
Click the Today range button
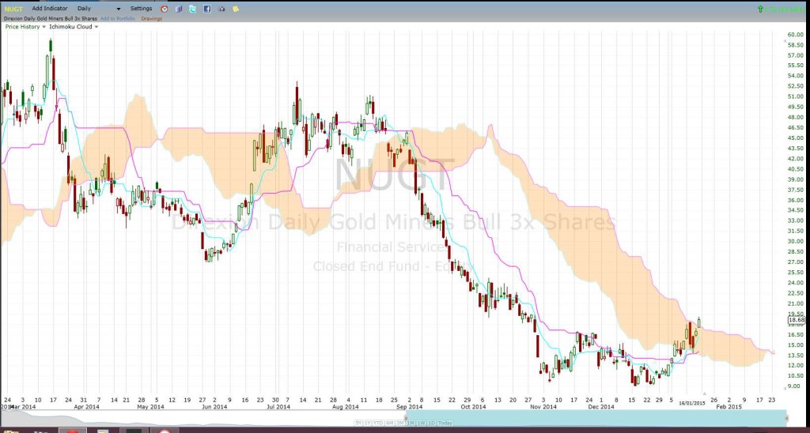(445, 424)
